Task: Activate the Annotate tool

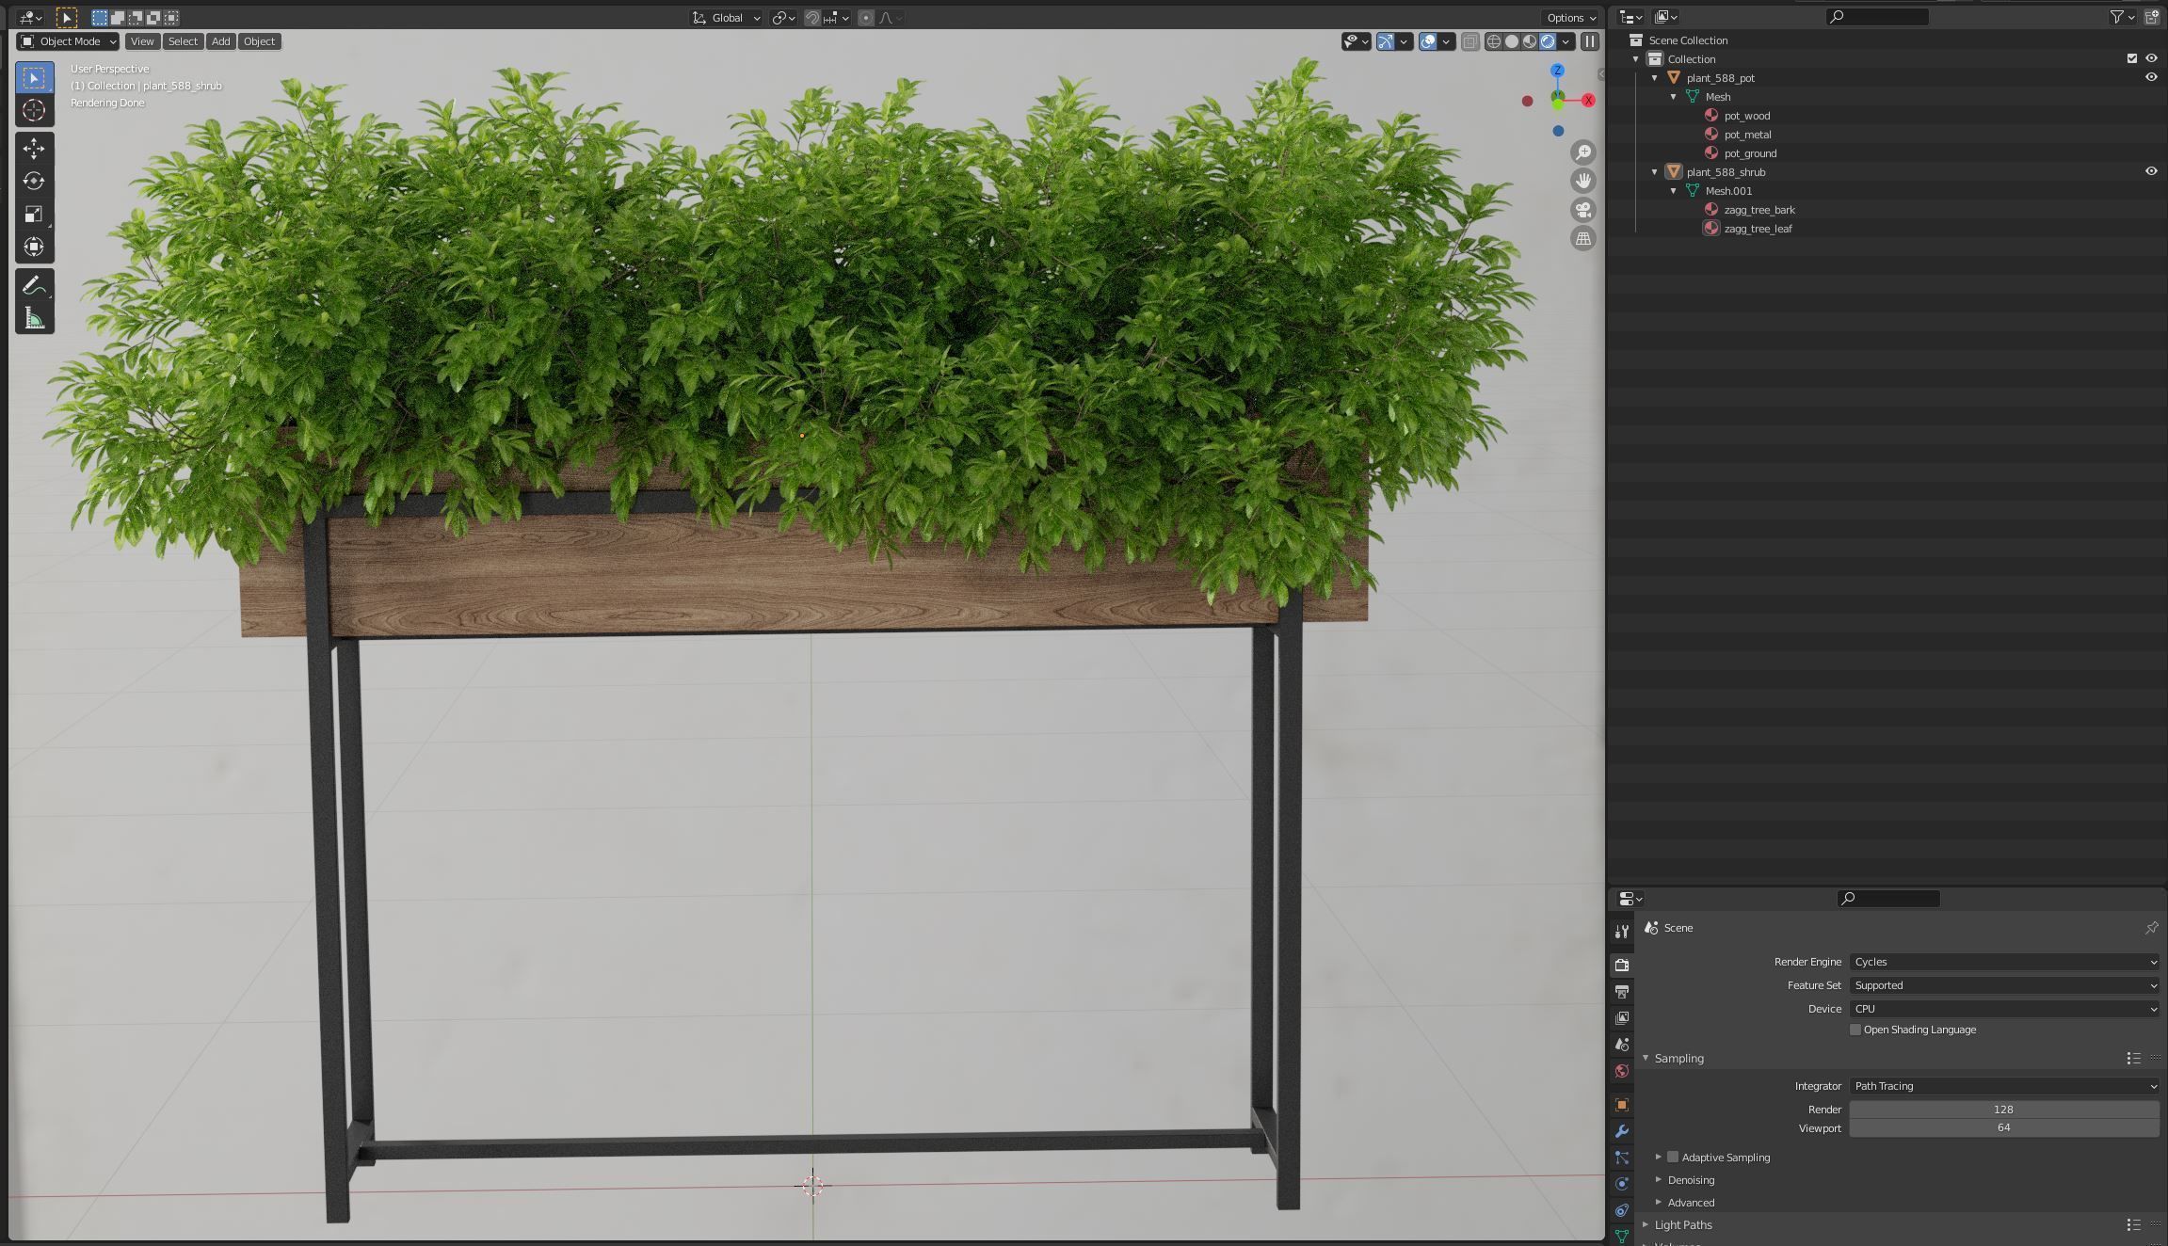Action: point(34,286)
